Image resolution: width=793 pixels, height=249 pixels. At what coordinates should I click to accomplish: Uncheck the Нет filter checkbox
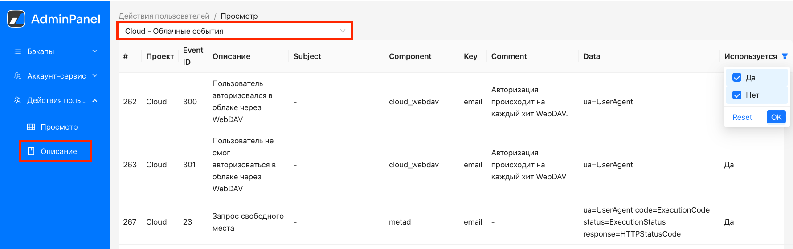(x=737, y=95)
